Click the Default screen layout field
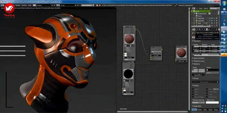This screenshot has height=113, width=227. click(44, 5)
